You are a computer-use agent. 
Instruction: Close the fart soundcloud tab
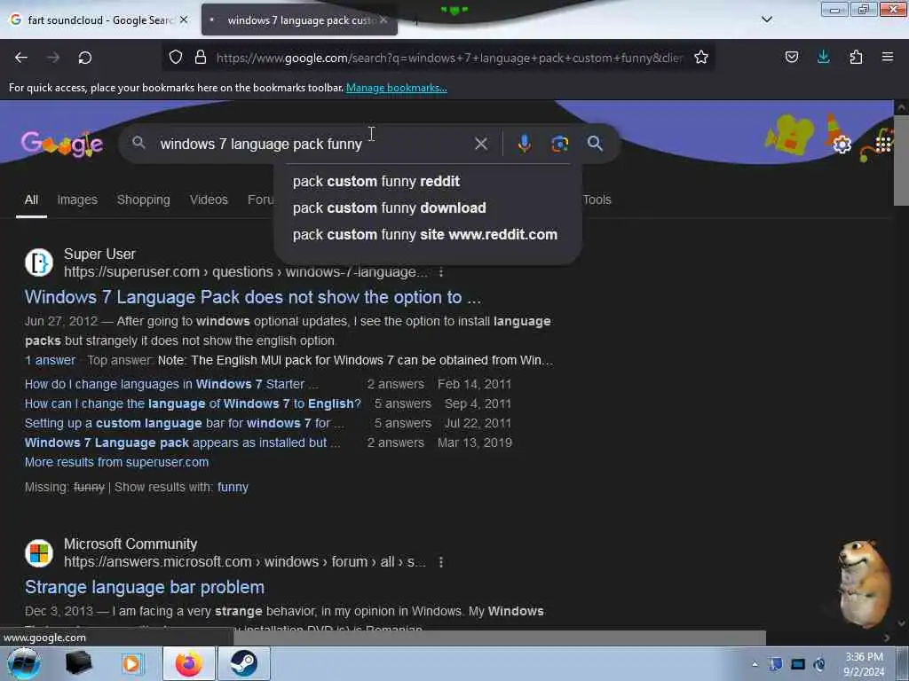coord(184,20)
